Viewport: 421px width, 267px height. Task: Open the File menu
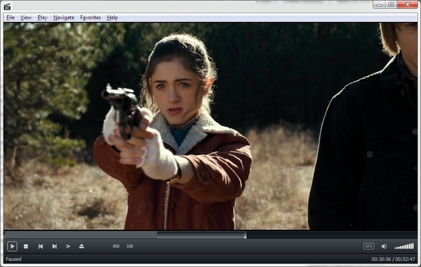tap(11, 18)
